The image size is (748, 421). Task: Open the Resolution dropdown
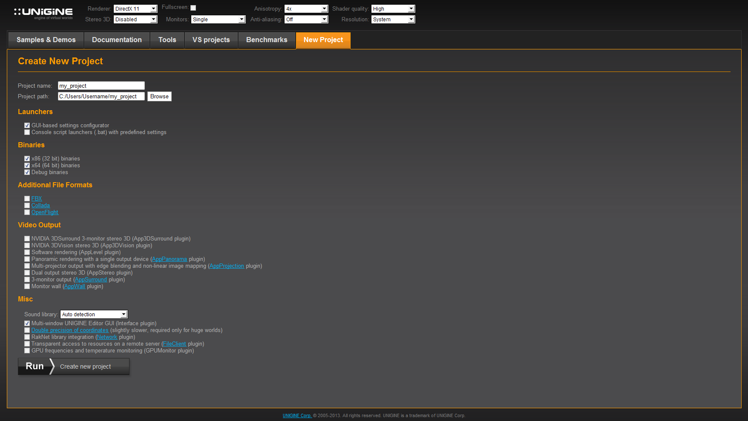[393, 19]
